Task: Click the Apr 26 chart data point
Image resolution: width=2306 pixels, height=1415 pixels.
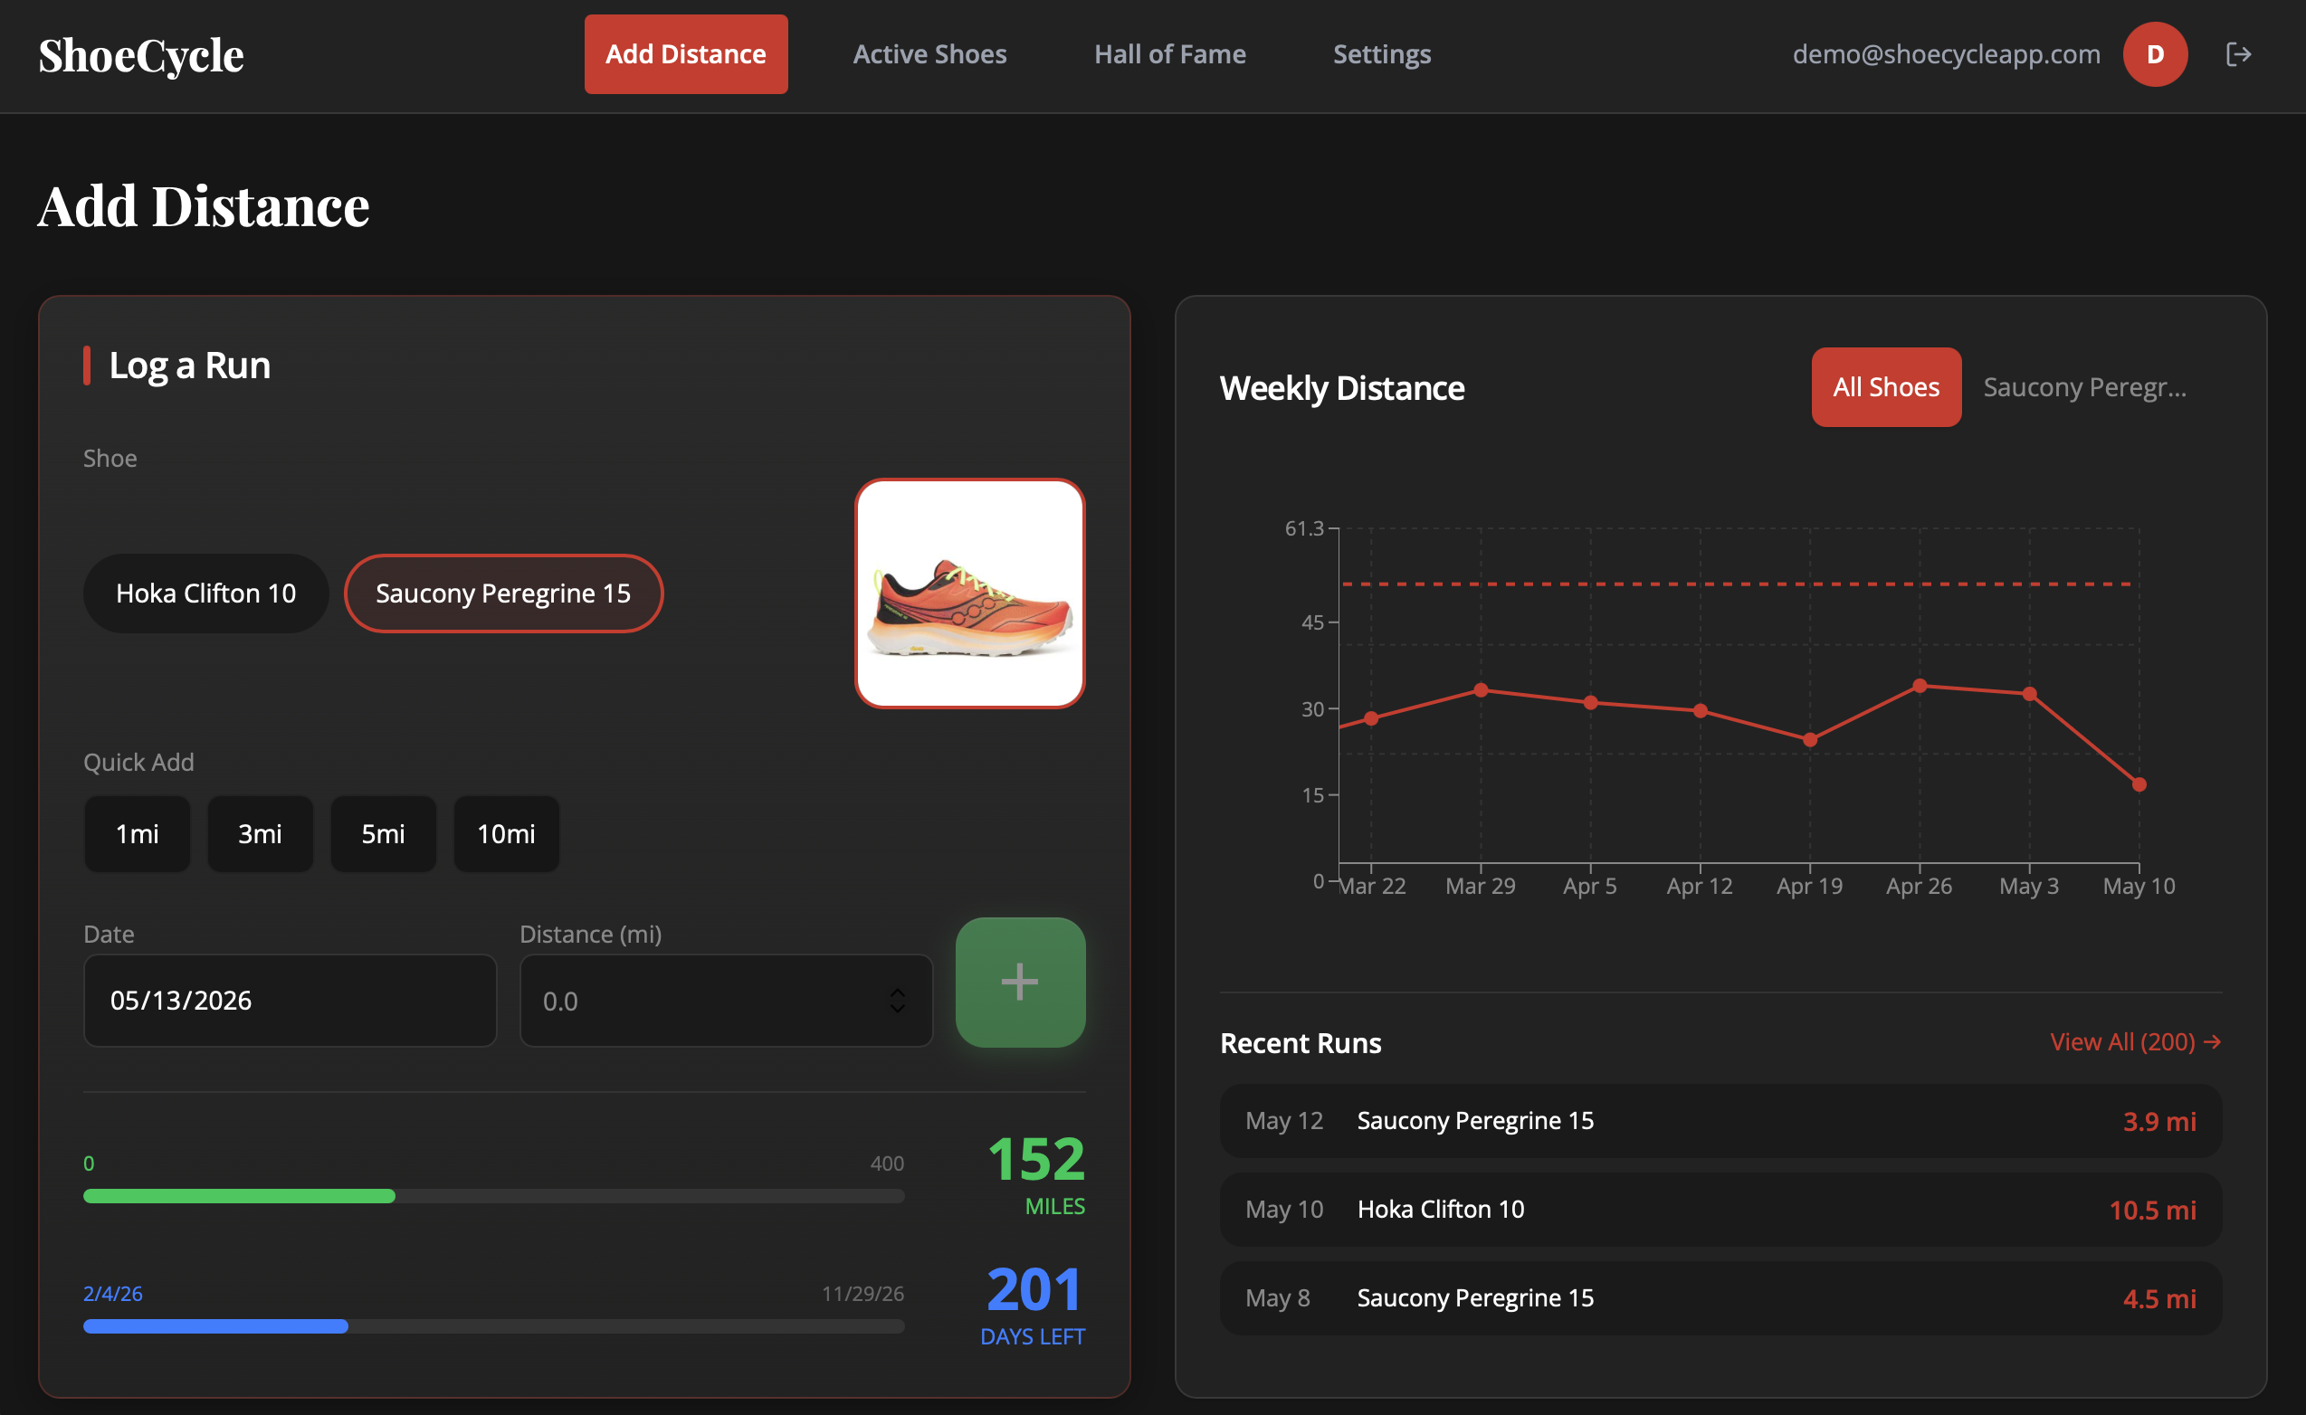Action: (x=1920, y=686)
